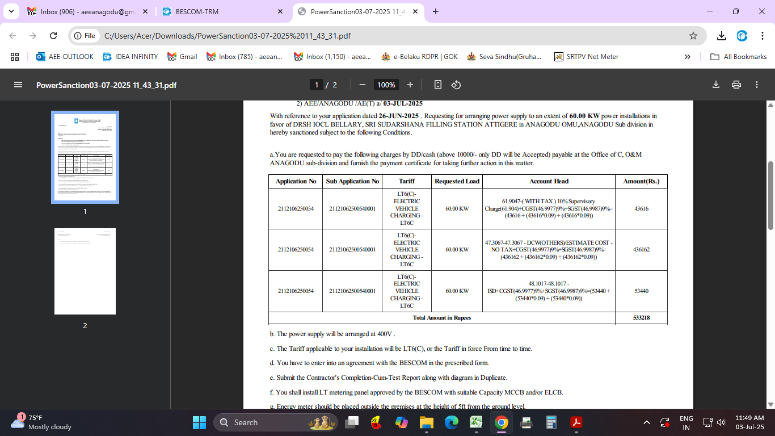Viewport: 775px width, 436px height.
Task: Open Chrome from the taskbar
Action: (501, 422)
